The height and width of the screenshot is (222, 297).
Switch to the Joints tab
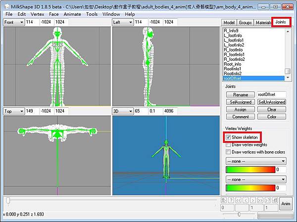point(281,22)
